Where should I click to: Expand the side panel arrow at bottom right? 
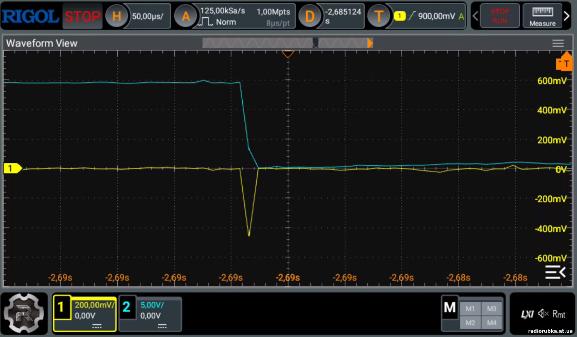(555, 272)
